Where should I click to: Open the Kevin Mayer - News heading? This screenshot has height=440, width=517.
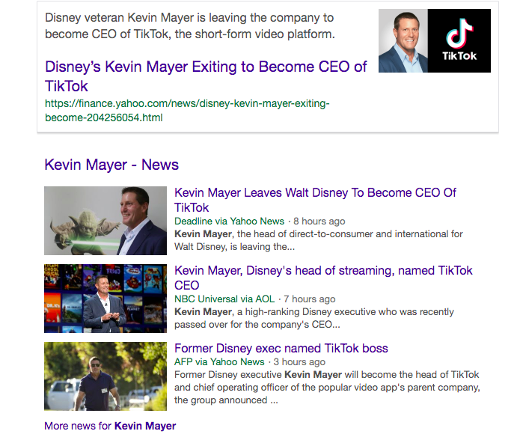click(111, 165)
